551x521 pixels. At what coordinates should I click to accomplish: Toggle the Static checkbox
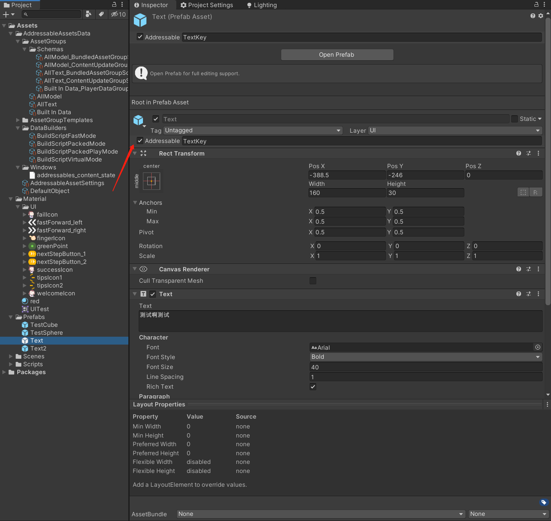(x=514, y=119)
